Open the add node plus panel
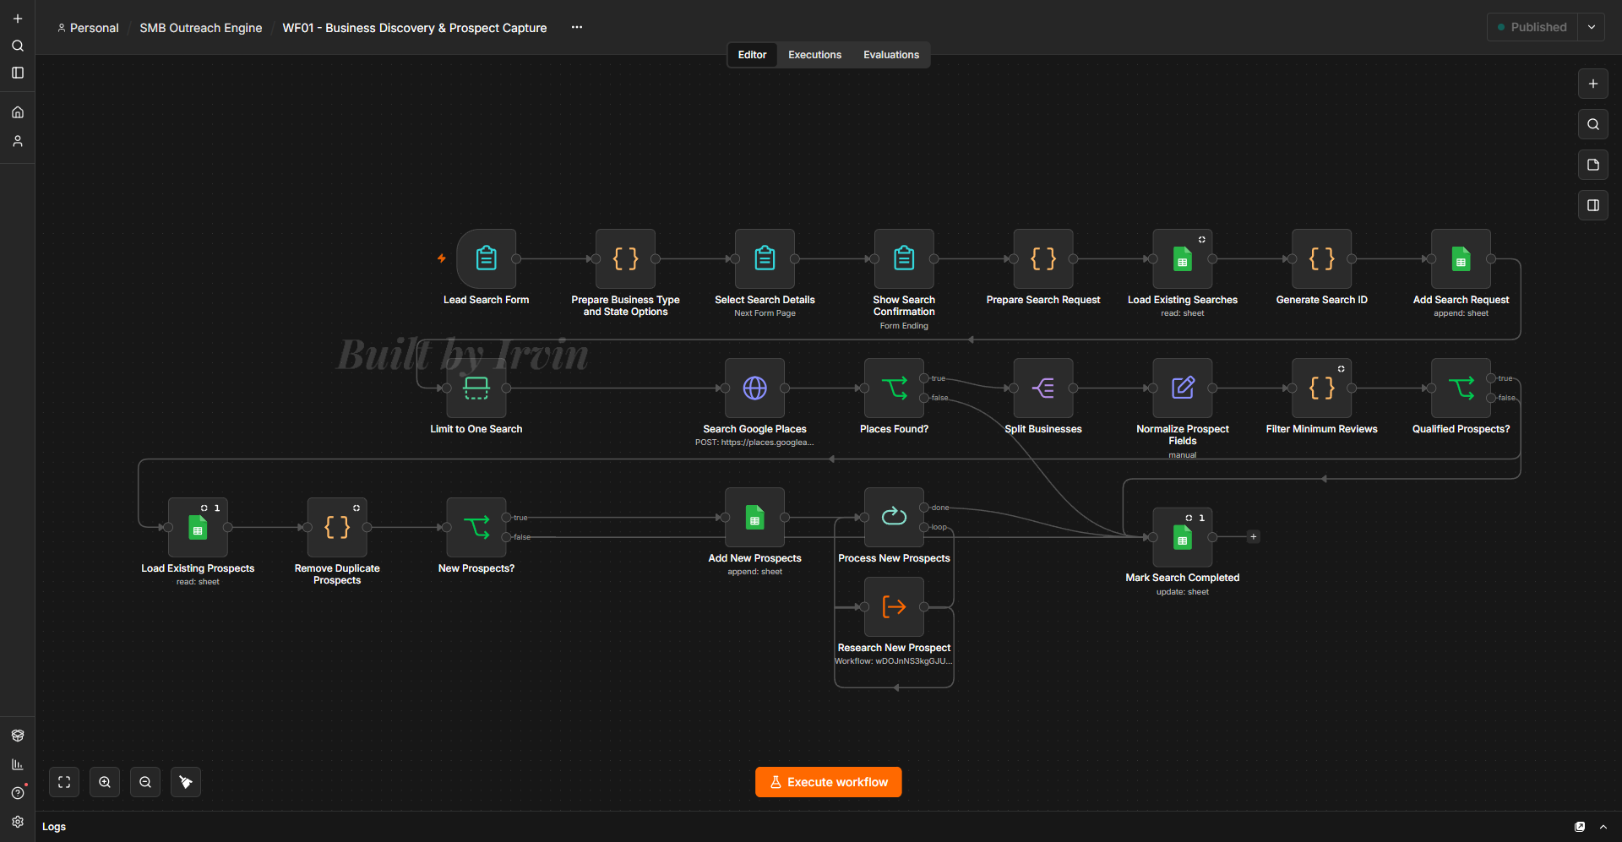The width and height of the screenshot is (1622, 842). (1593, 84)
